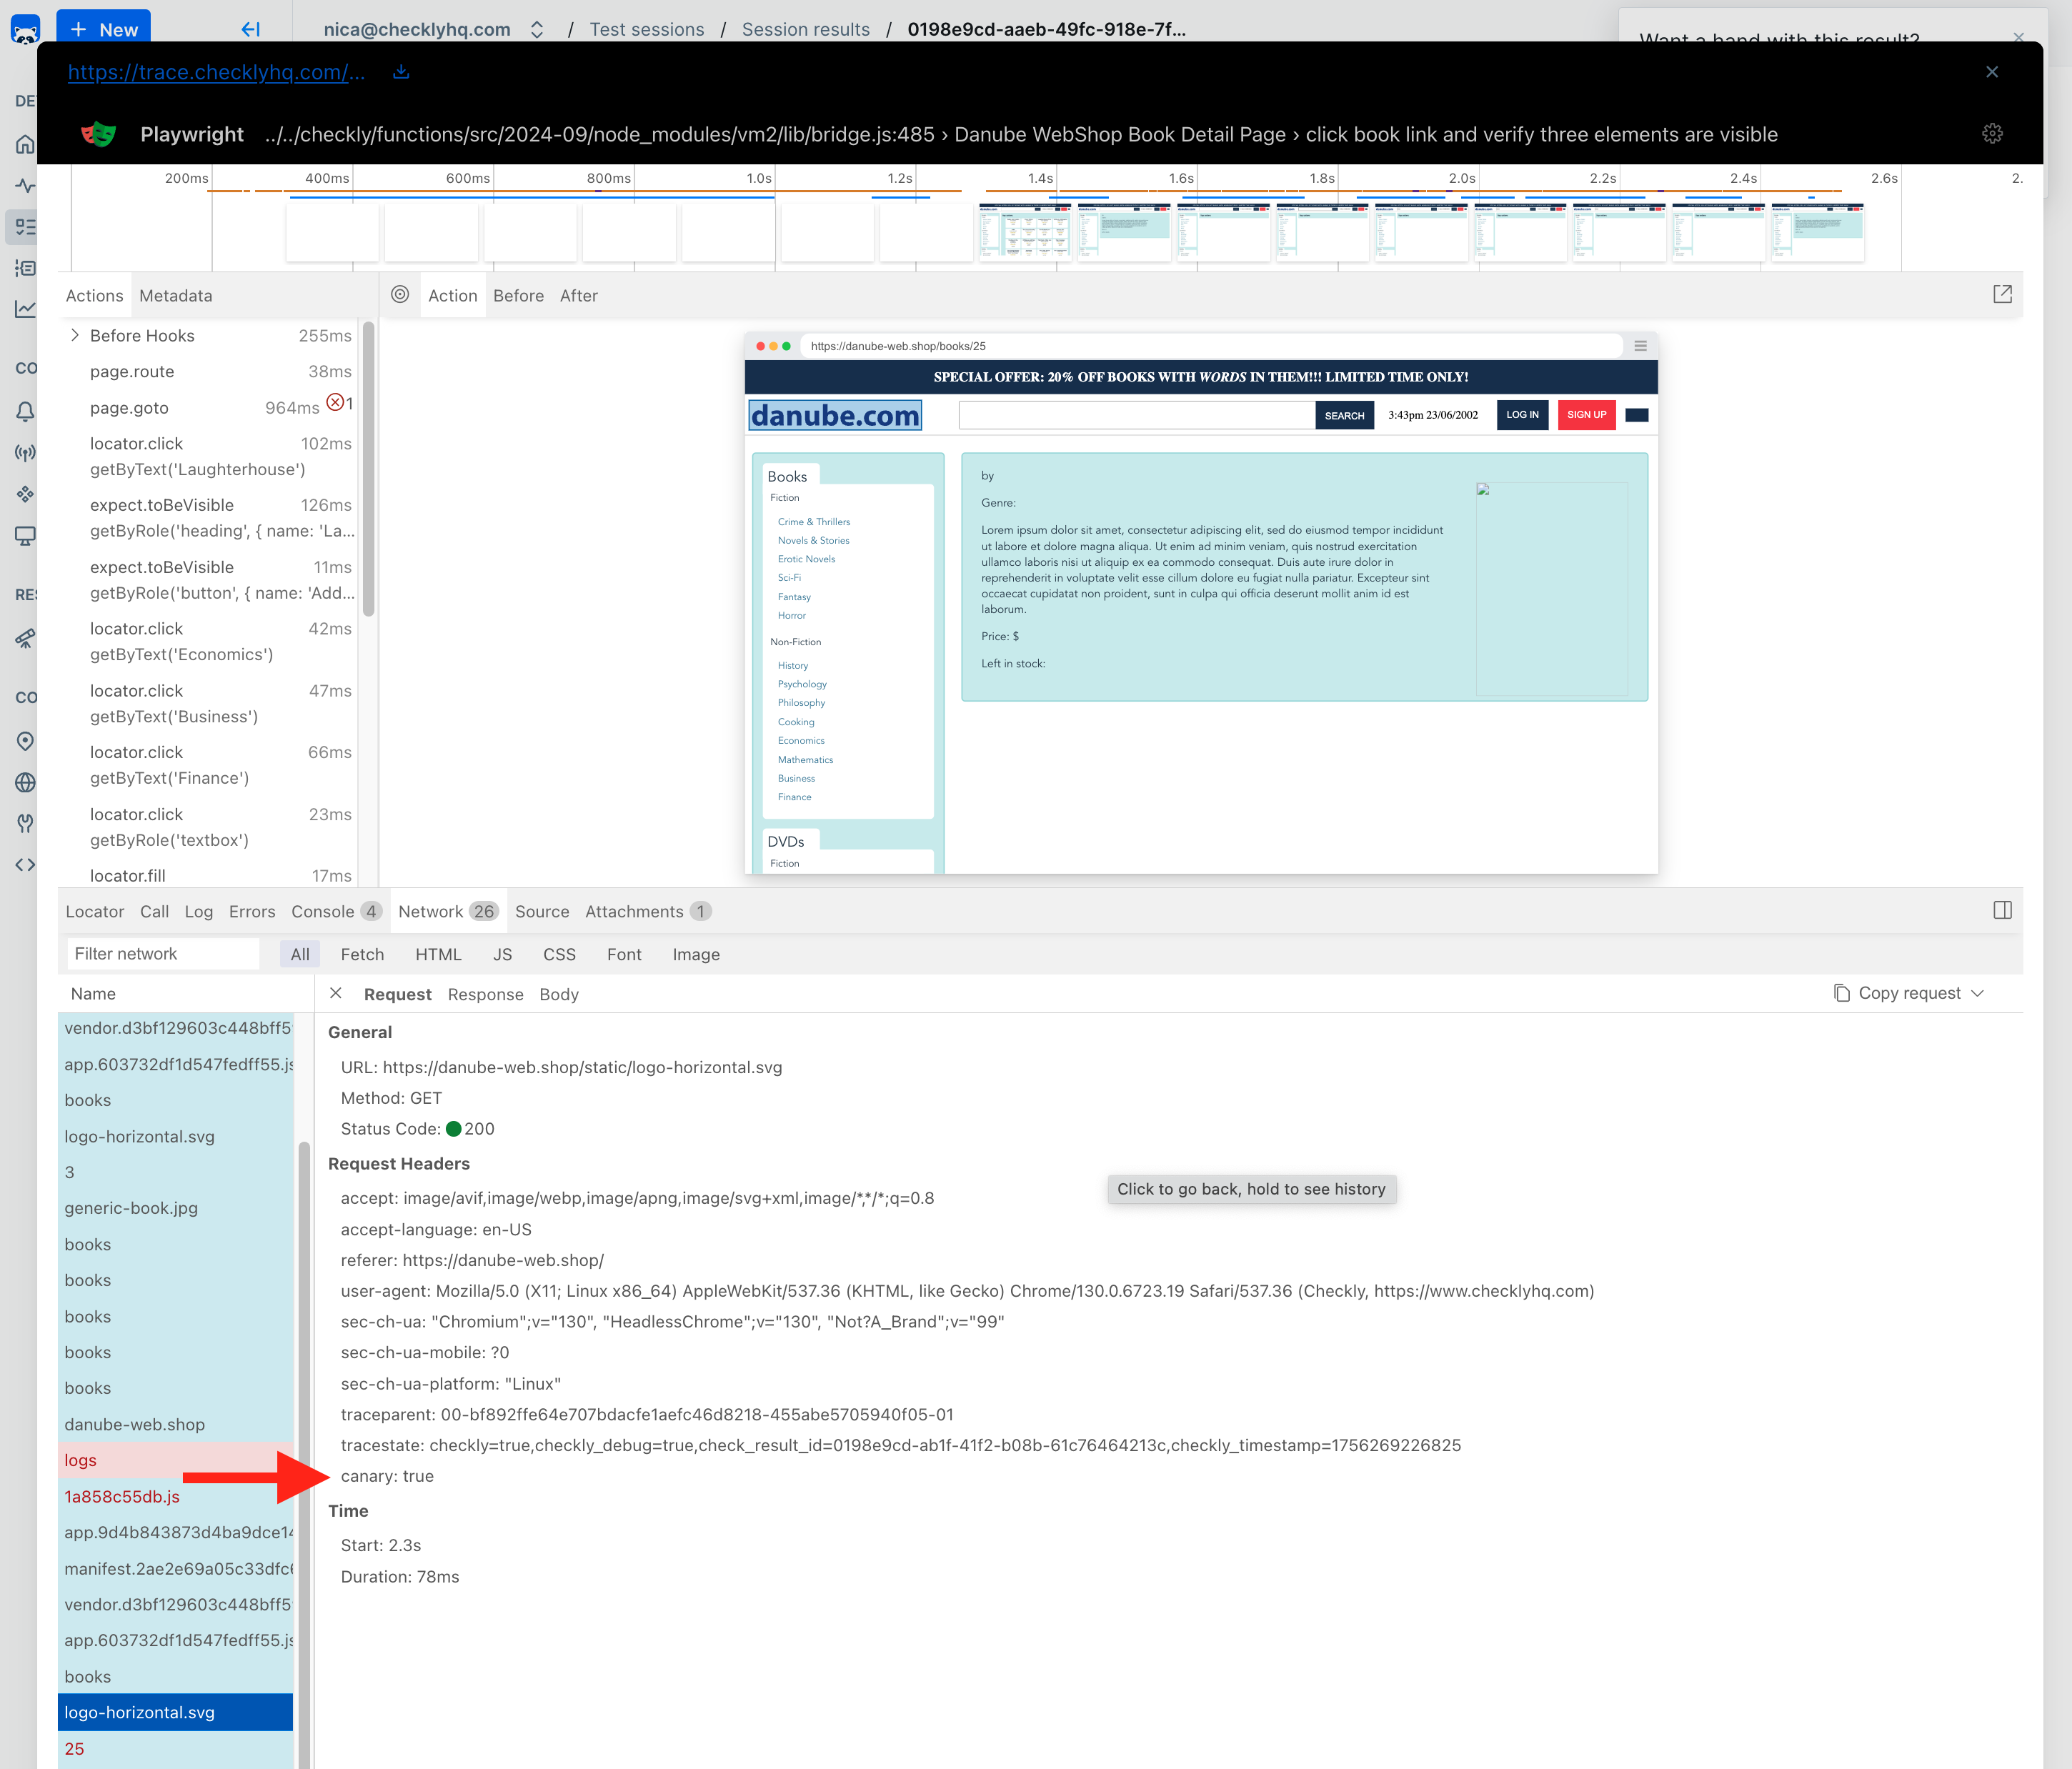Screen dimensions: 2072x1769
Task: Click the copy request clipboard icon
Action: pyautogui.click(x=1841, y=993)
